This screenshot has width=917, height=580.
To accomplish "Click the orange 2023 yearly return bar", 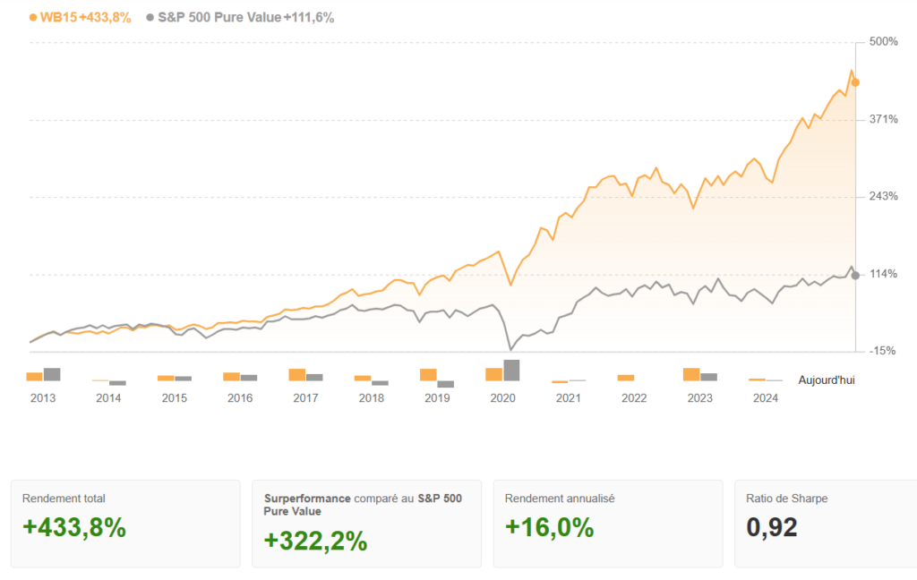I will point(691,374).
